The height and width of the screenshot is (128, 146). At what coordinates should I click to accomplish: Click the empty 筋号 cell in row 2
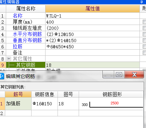(18, 113)
